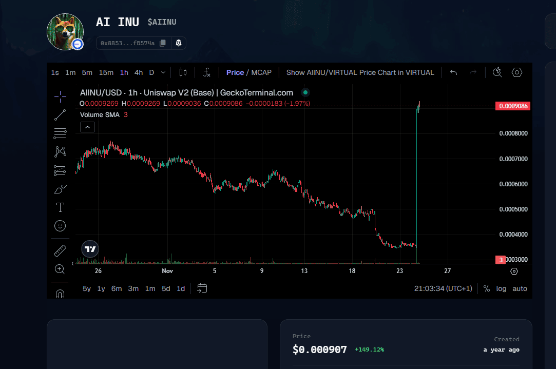The image size is (556, 369).
Task: Toggle log scale on price axis
Action: pyautogui.click(x=501, y=288)
